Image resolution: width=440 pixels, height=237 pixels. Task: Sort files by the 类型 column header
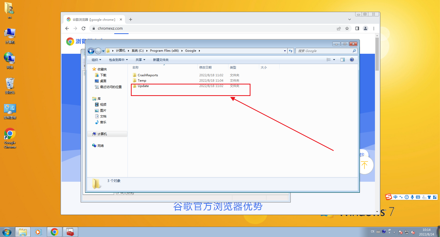244,68
